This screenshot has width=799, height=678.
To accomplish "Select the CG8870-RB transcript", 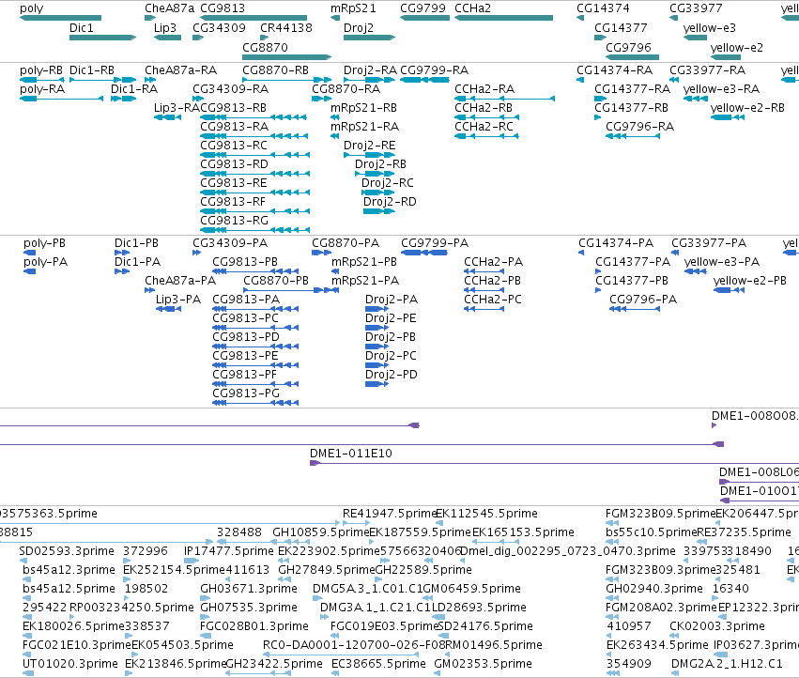I will (287, 80).
